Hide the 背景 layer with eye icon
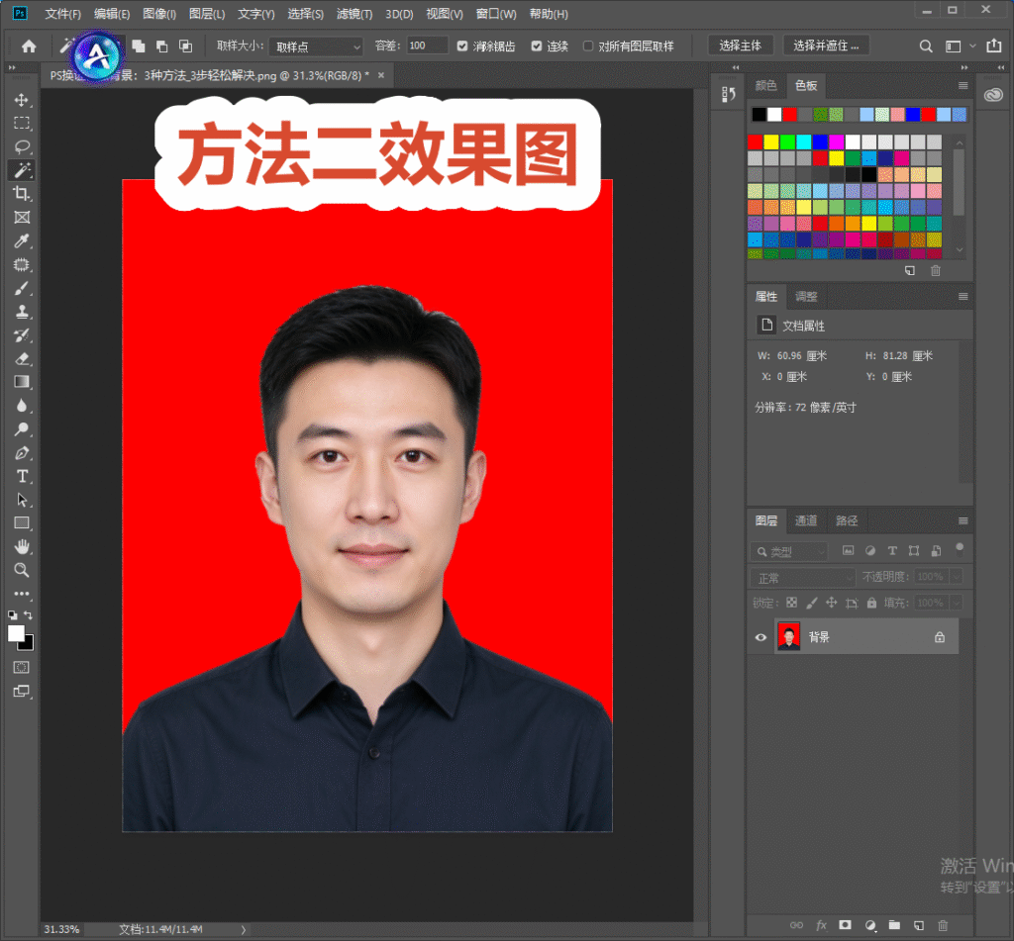Image resolution: width=1014 pixels, height=941 pixels. pos(760,637)
